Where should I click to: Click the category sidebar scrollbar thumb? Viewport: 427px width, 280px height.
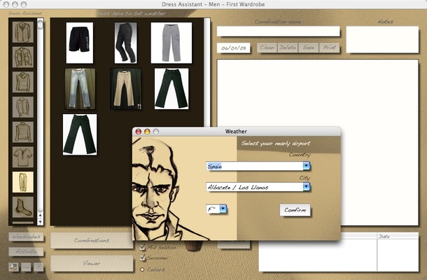41,24
